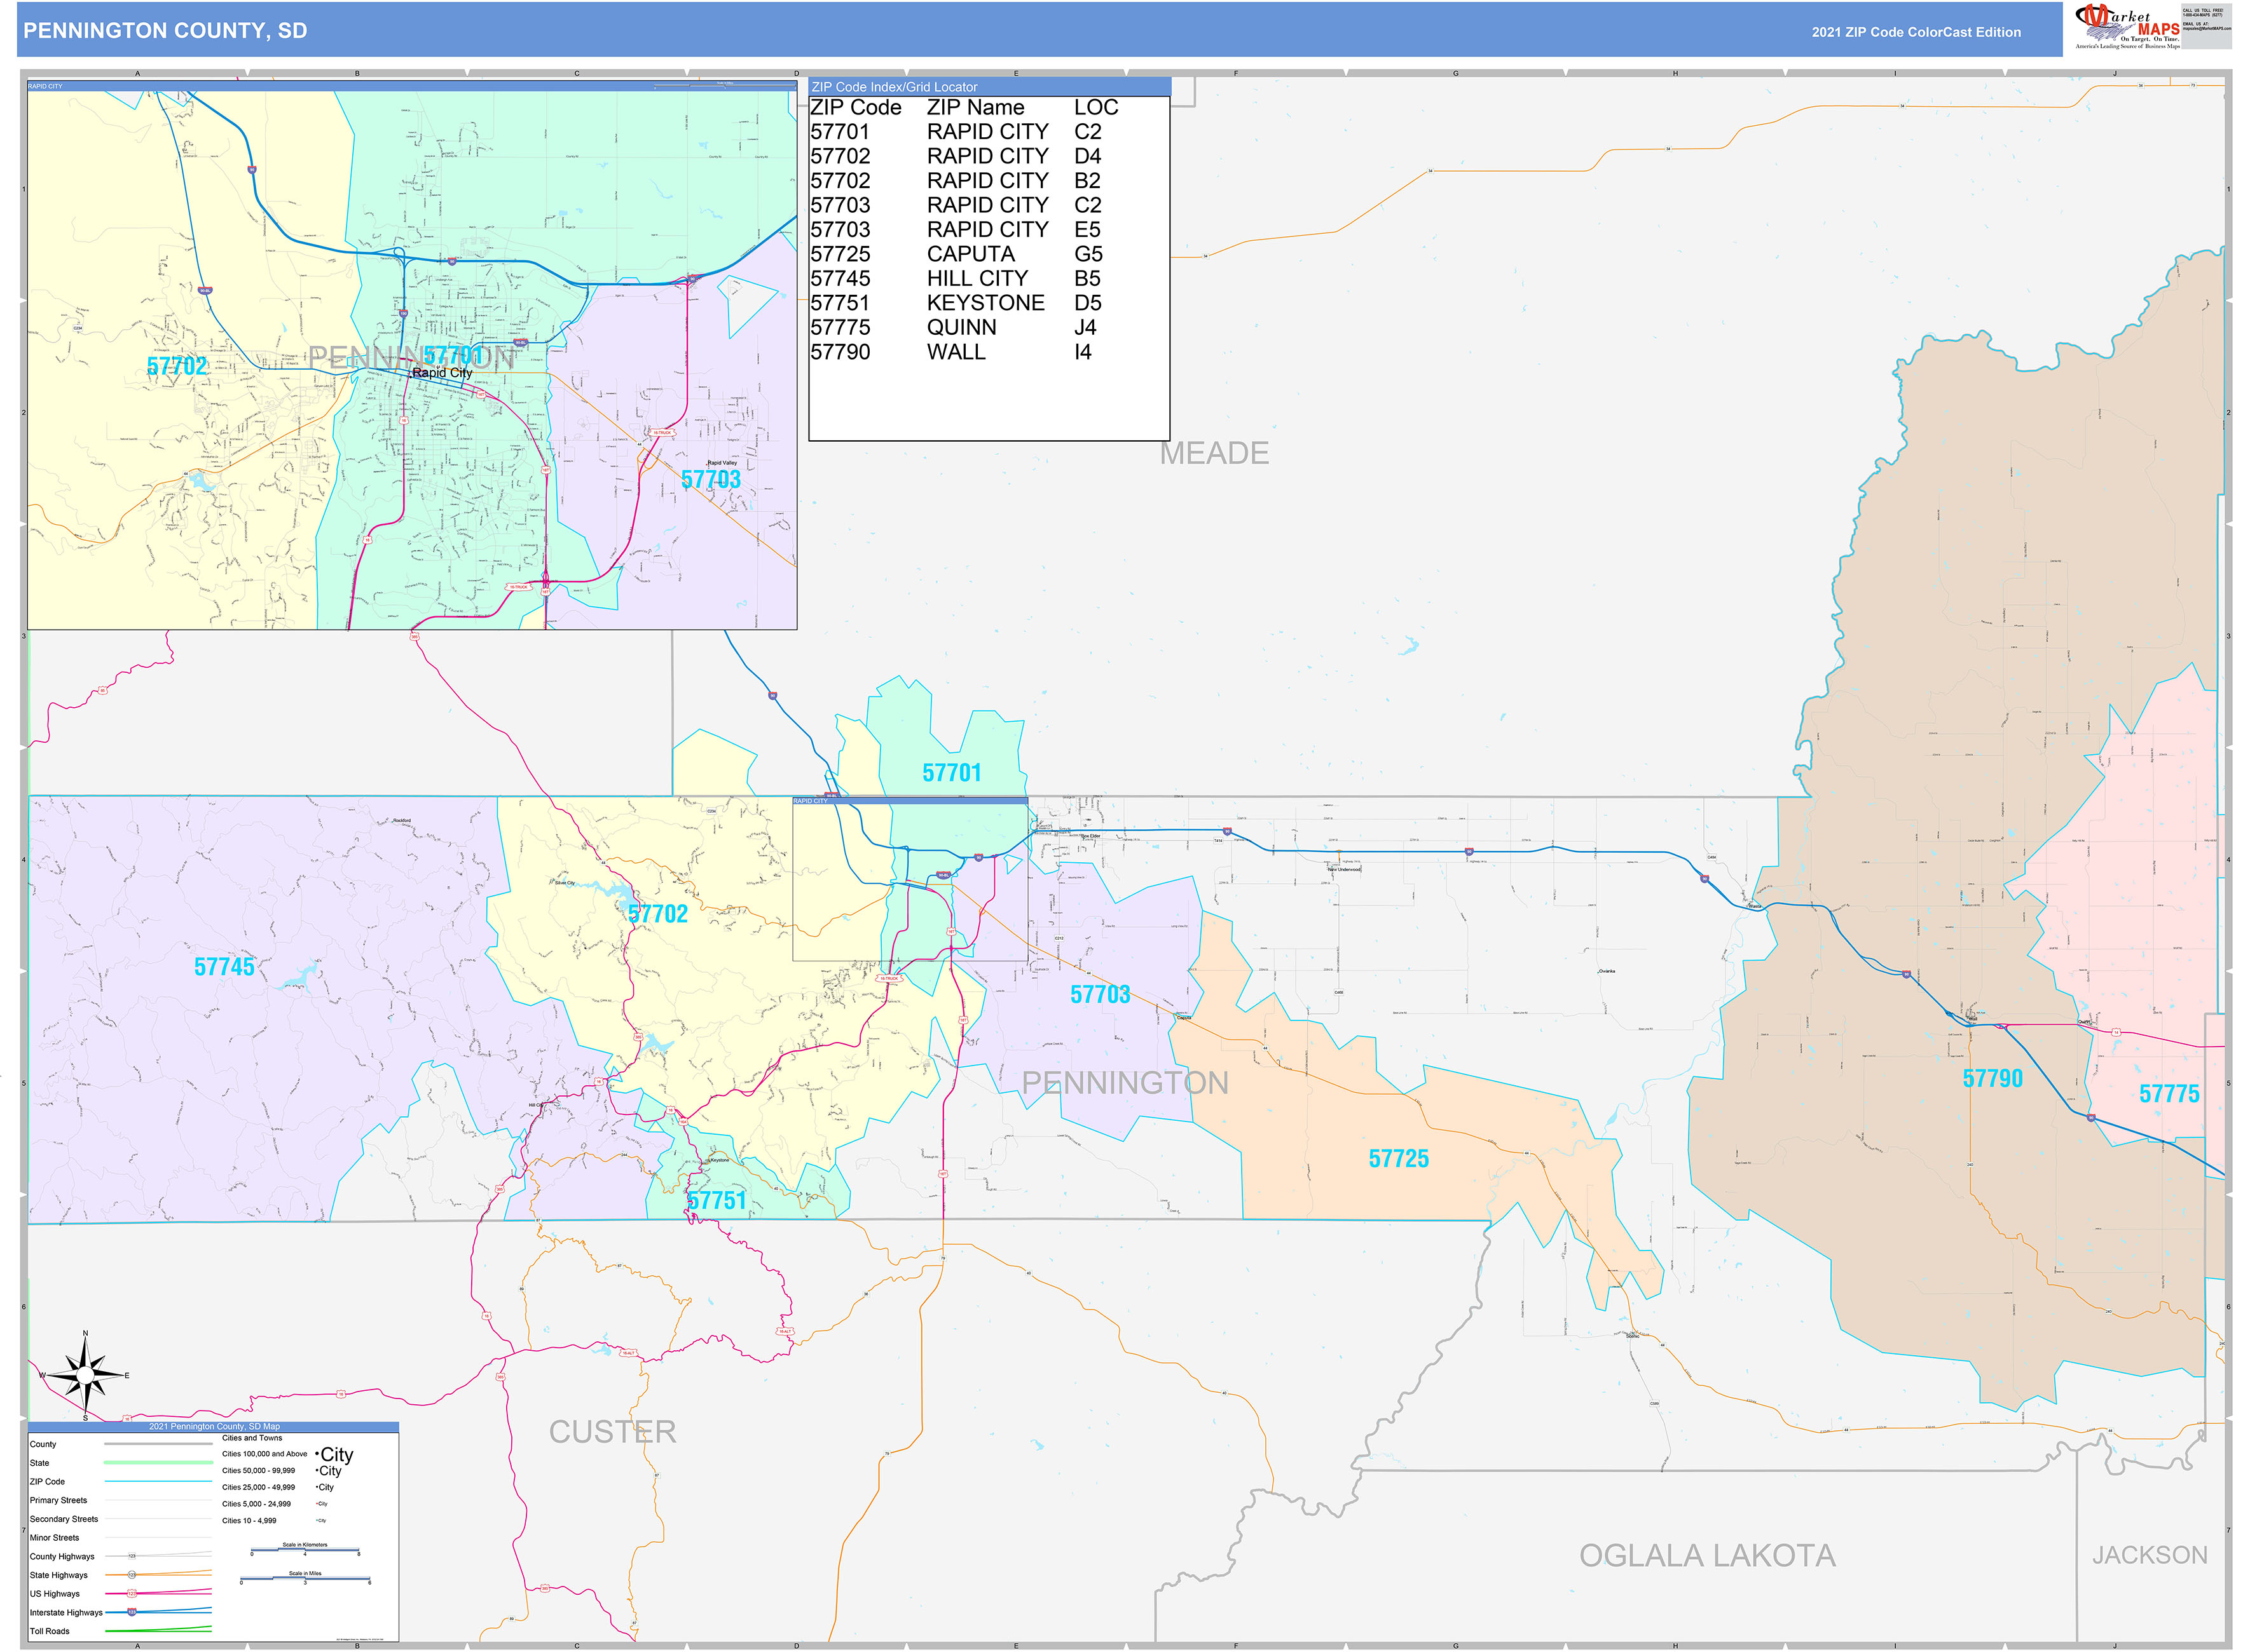Click the cyan ZIP Code line sample
This screenshot has width=2250, height=1652.
click(x=158, y=1482)
